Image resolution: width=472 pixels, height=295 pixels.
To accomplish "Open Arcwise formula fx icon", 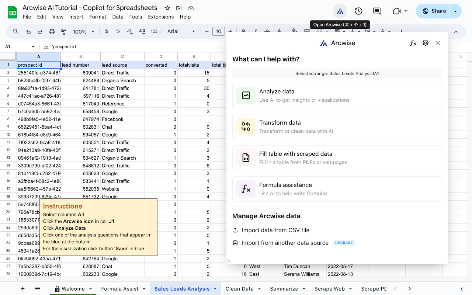I will [x=413, y=43].
